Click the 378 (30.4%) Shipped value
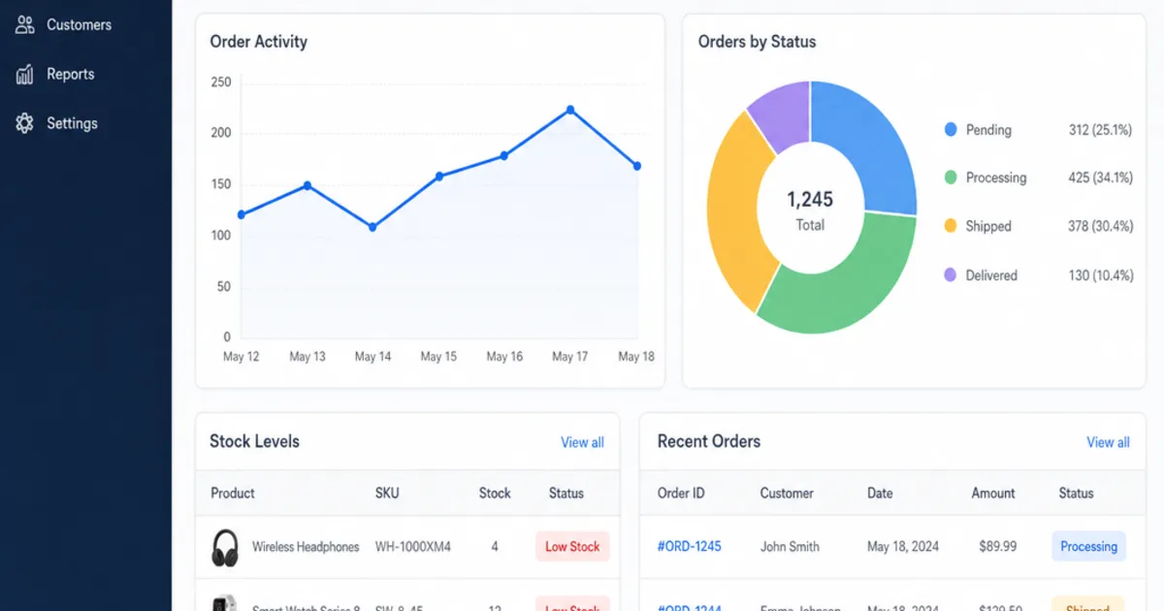The height and width of the screenshot is (611, 1164). pos(1101,226)
